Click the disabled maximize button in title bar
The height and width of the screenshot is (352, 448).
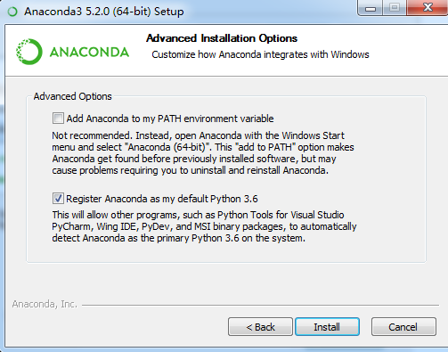pos(395,8)
